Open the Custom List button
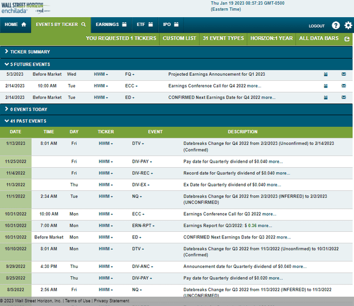 tap(179, 39)
